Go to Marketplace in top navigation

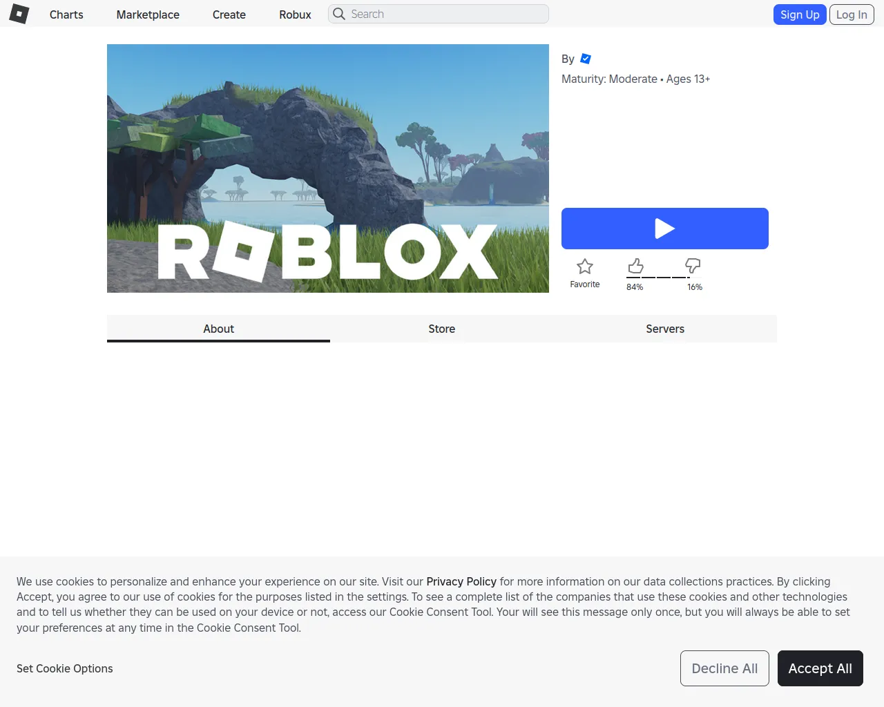tap(148, 14)
